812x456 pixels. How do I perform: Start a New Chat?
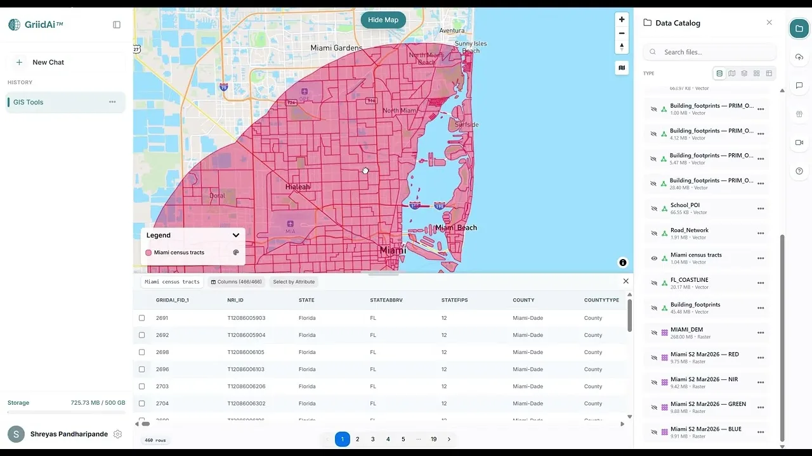click(66, 62)
